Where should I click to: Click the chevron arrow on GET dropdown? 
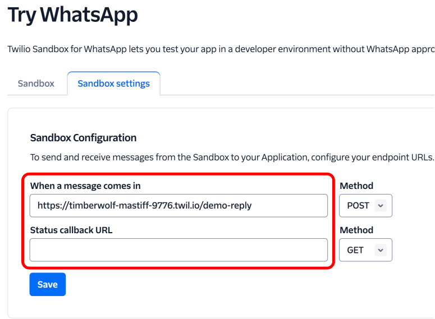pos(381,250)
